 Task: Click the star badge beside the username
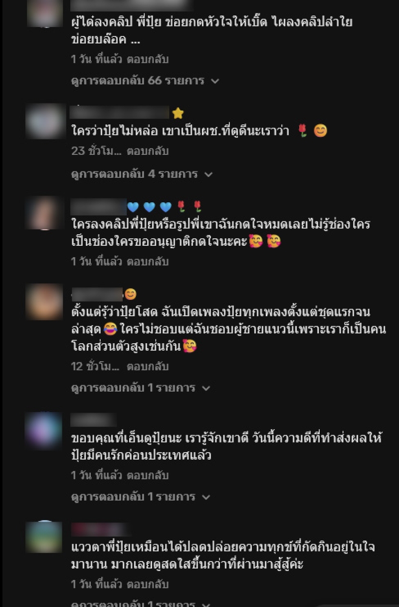[178, 113]
